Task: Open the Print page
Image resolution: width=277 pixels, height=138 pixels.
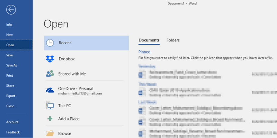Action: coord(10,76)
